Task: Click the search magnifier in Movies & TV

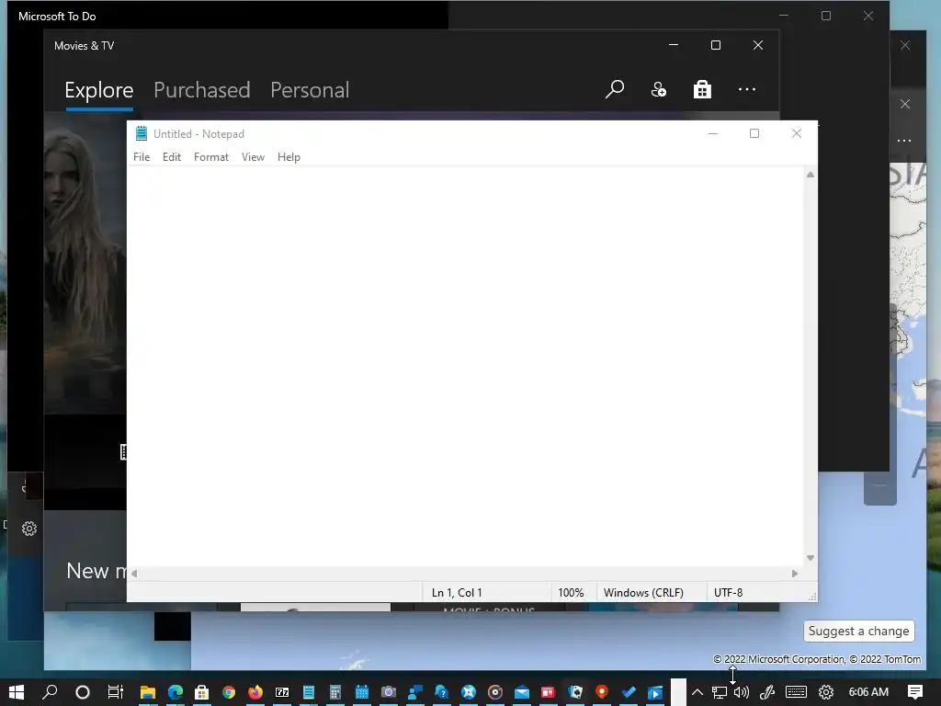Action: (x=615, y=89)
